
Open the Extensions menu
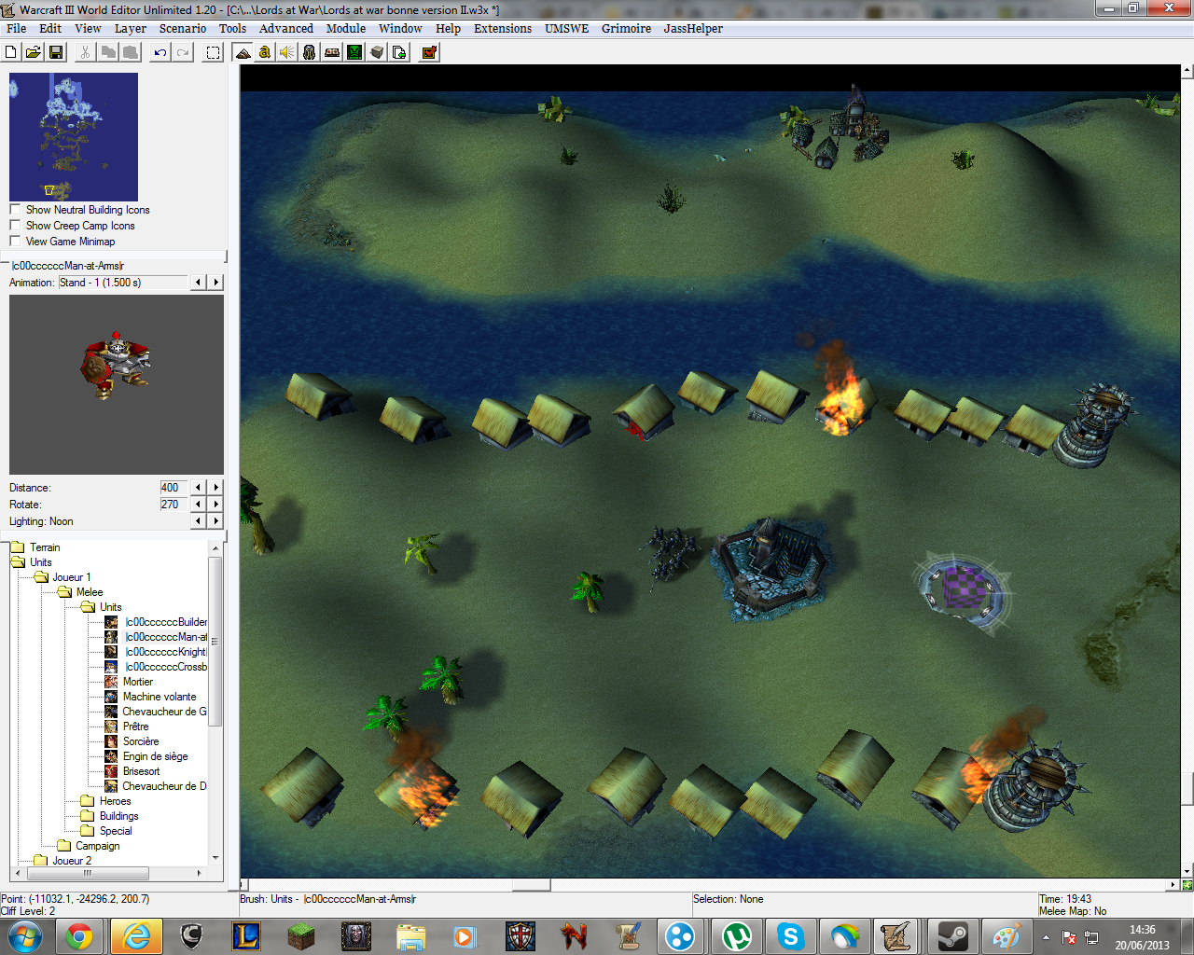(503, 29)
